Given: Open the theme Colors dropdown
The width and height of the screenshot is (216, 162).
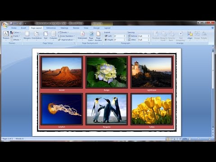Looking at the screenshot, I should tap(16, 32).
